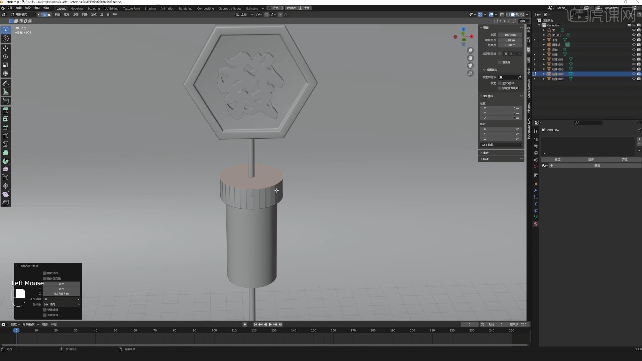The width and height of the screenshot is (642, 361).
Task: Expand the 柱体.003 outliner item
Action: (x=544, y=69)
